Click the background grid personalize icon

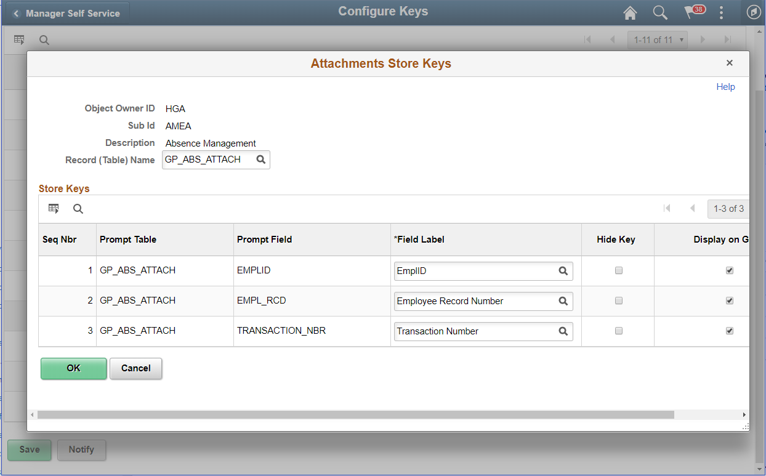point(19,40)
